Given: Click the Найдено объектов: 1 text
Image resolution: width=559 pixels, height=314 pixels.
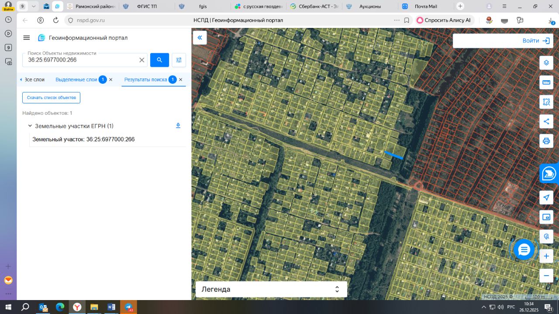Looking at the screenshot, I should (47, 113).
